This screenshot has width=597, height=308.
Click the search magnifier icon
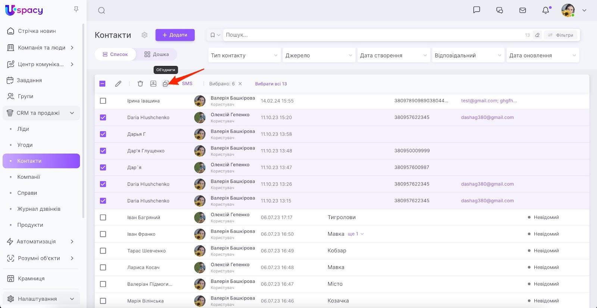[101, 10]
